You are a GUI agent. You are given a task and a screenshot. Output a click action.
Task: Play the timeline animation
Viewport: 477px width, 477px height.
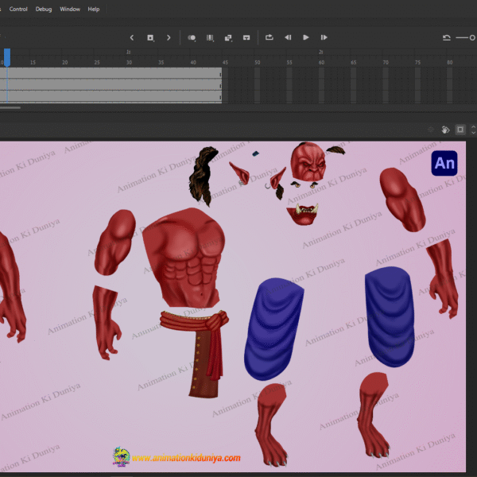pos(306,37)
